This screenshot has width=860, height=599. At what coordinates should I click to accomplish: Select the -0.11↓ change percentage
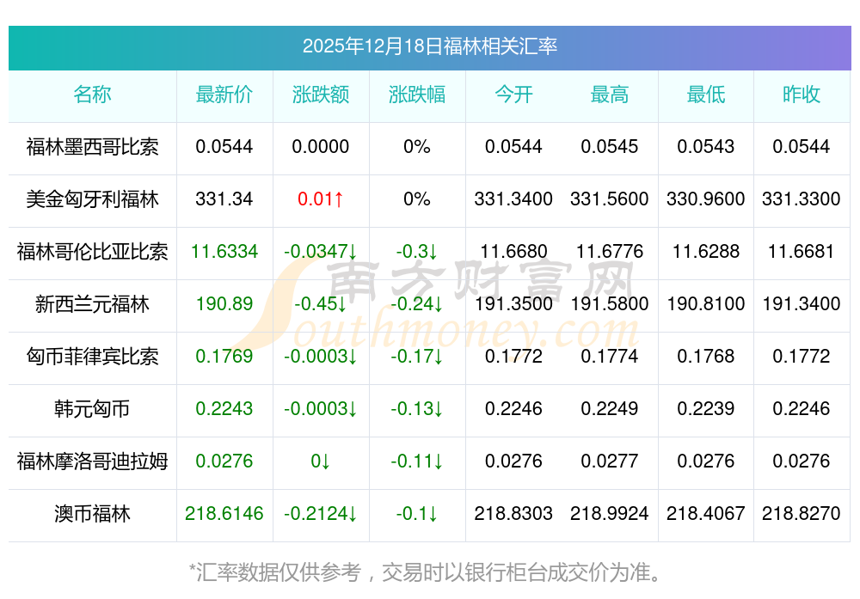417,461
